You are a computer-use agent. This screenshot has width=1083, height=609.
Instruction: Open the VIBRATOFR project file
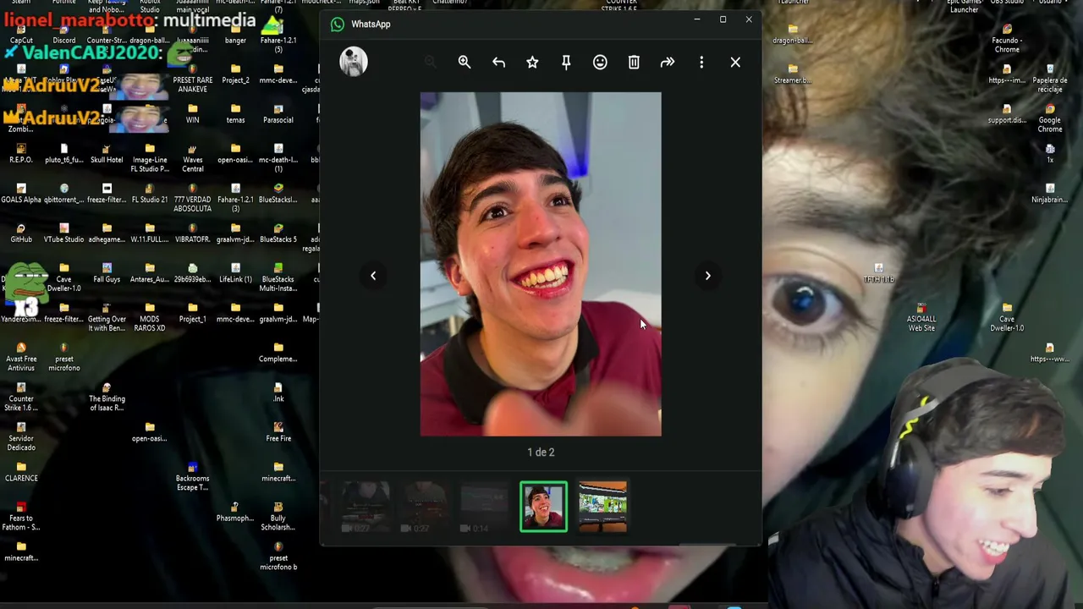[x=193, y=233]
